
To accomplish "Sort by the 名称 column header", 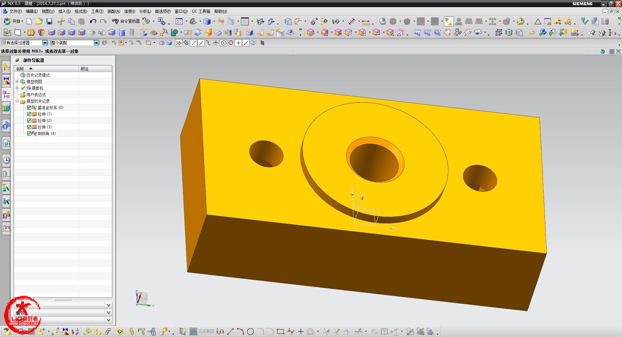I will (46, 69).
